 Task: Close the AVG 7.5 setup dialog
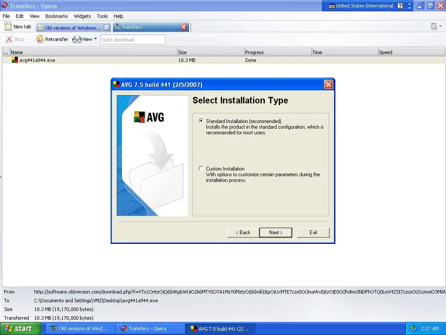coord(328,84)
